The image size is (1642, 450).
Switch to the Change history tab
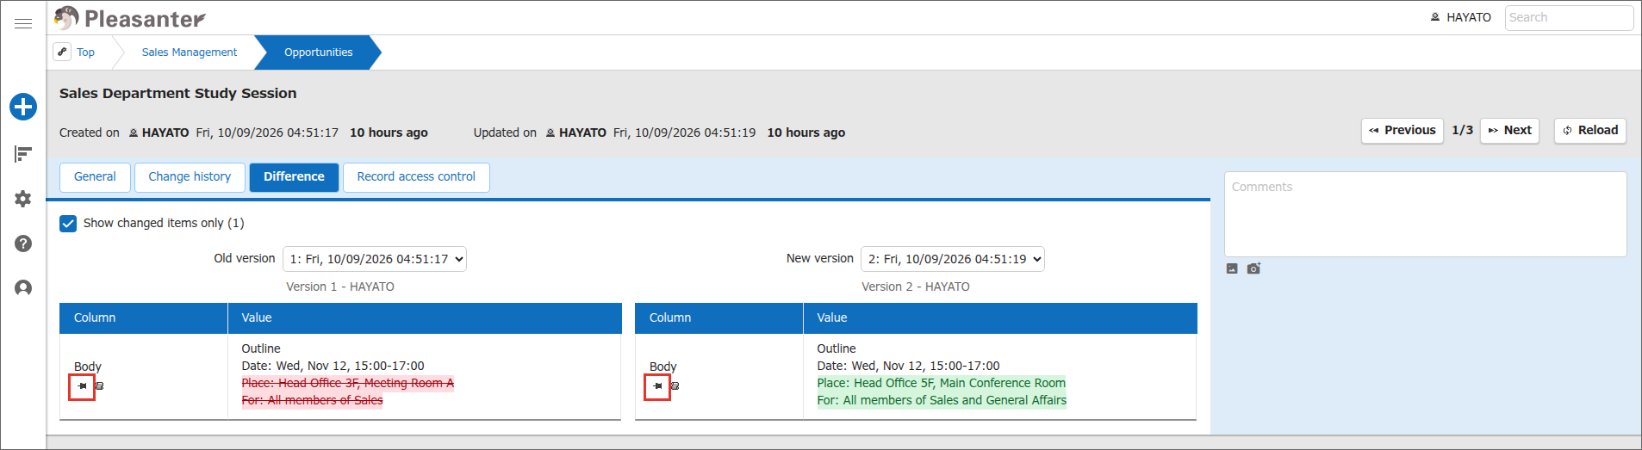pyautogui.click(x=190, y=177)
